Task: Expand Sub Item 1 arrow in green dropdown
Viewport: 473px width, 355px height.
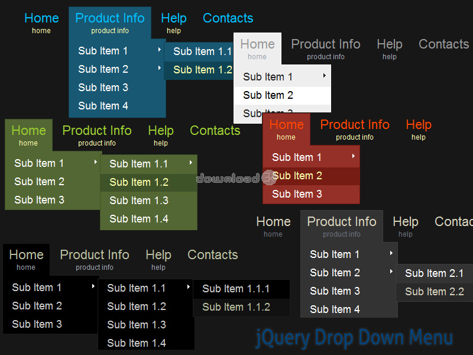Action: tap(95, 162)
